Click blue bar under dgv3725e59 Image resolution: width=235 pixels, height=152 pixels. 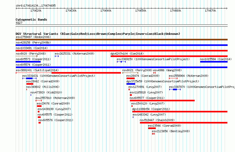click(131, 84)
